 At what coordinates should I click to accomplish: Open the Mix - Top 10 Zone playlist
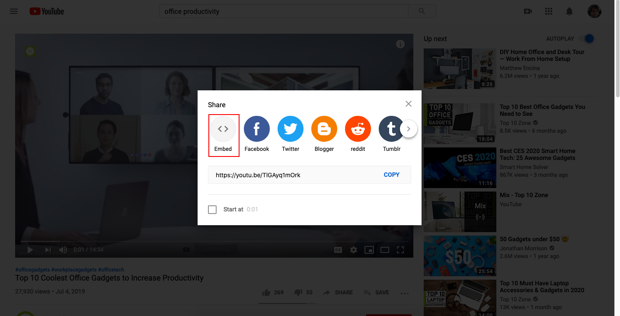coord(524,195)
